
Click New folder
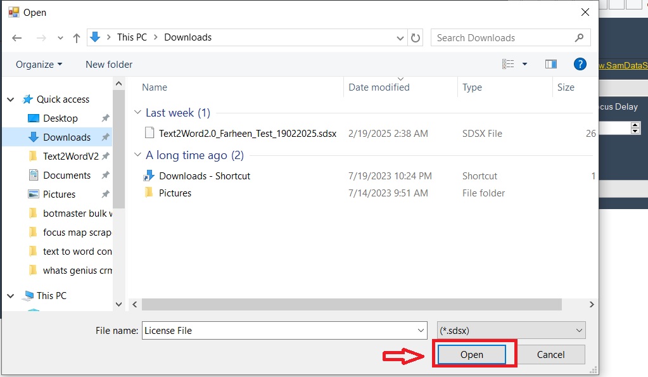pyautogui.click(x=109, y=65)
